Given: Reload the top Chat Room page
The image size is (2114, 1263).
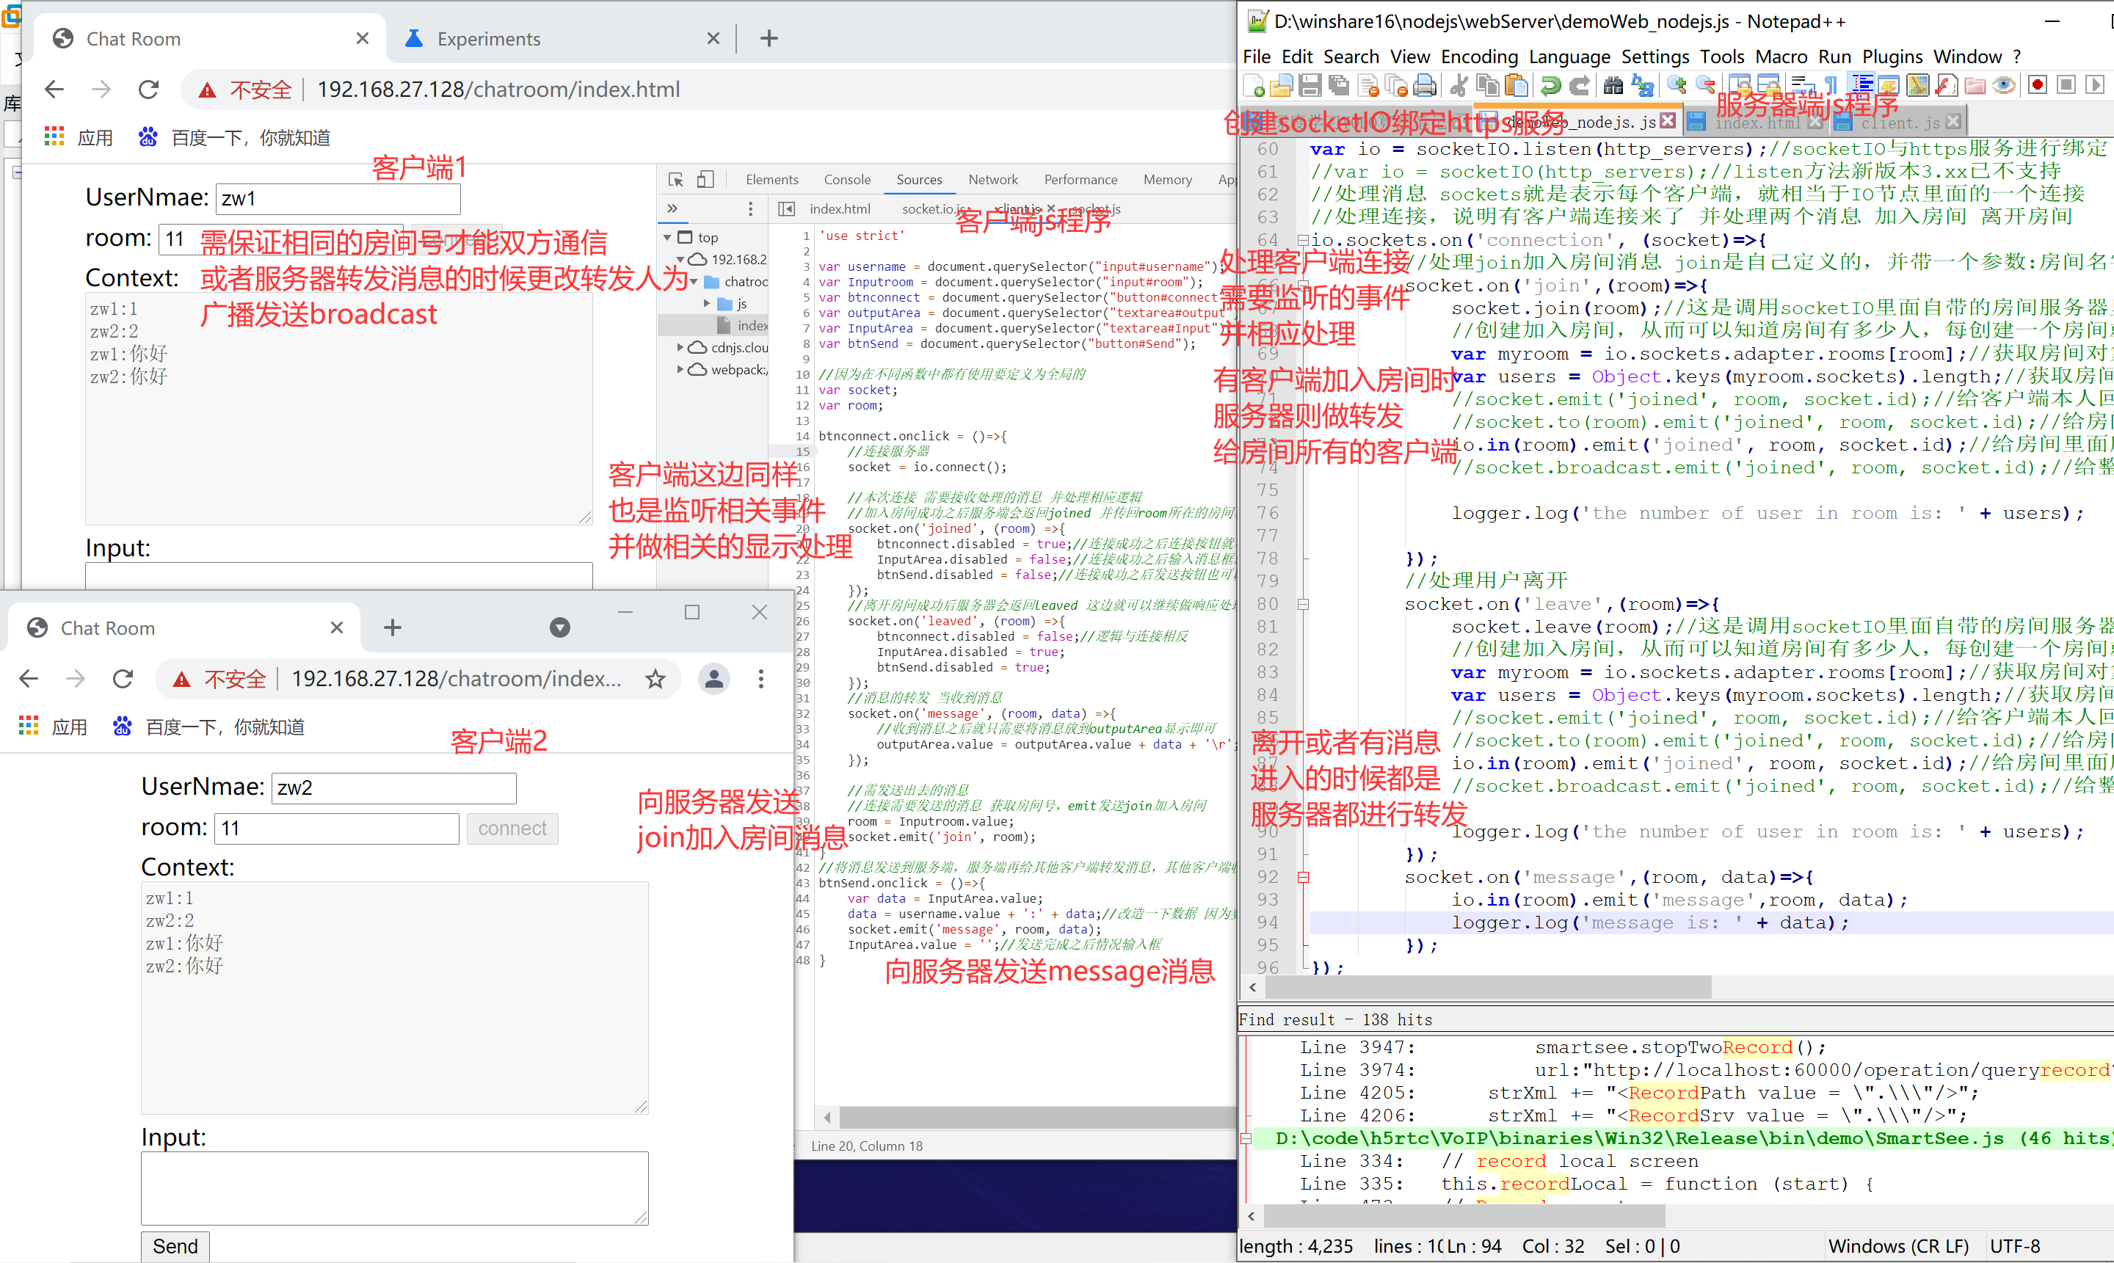Looking at the screenshot, I should (x=149, y=90).
